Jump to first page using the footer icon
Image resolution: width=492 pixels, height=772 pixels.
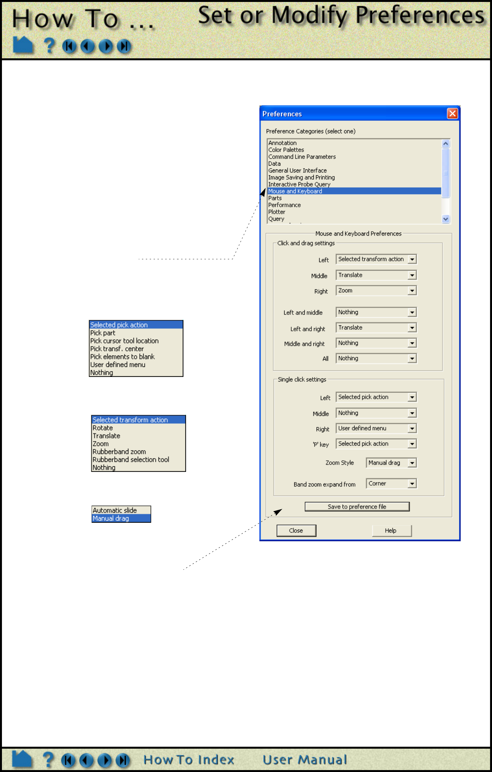[x=68, y=760]
